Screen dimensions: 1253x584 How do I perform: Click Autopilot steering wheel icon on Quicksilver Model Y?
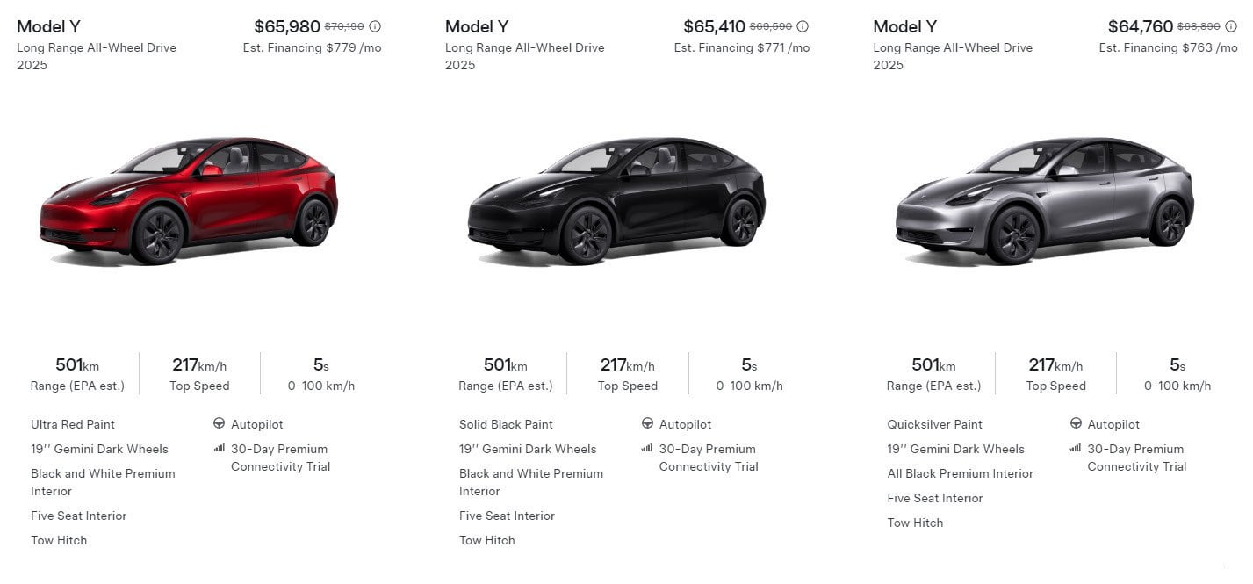(1076, 423)
